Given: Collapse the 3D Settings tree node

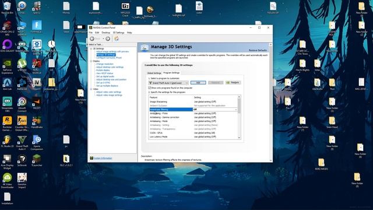Looking at the screenshot, I should [91, 48].
